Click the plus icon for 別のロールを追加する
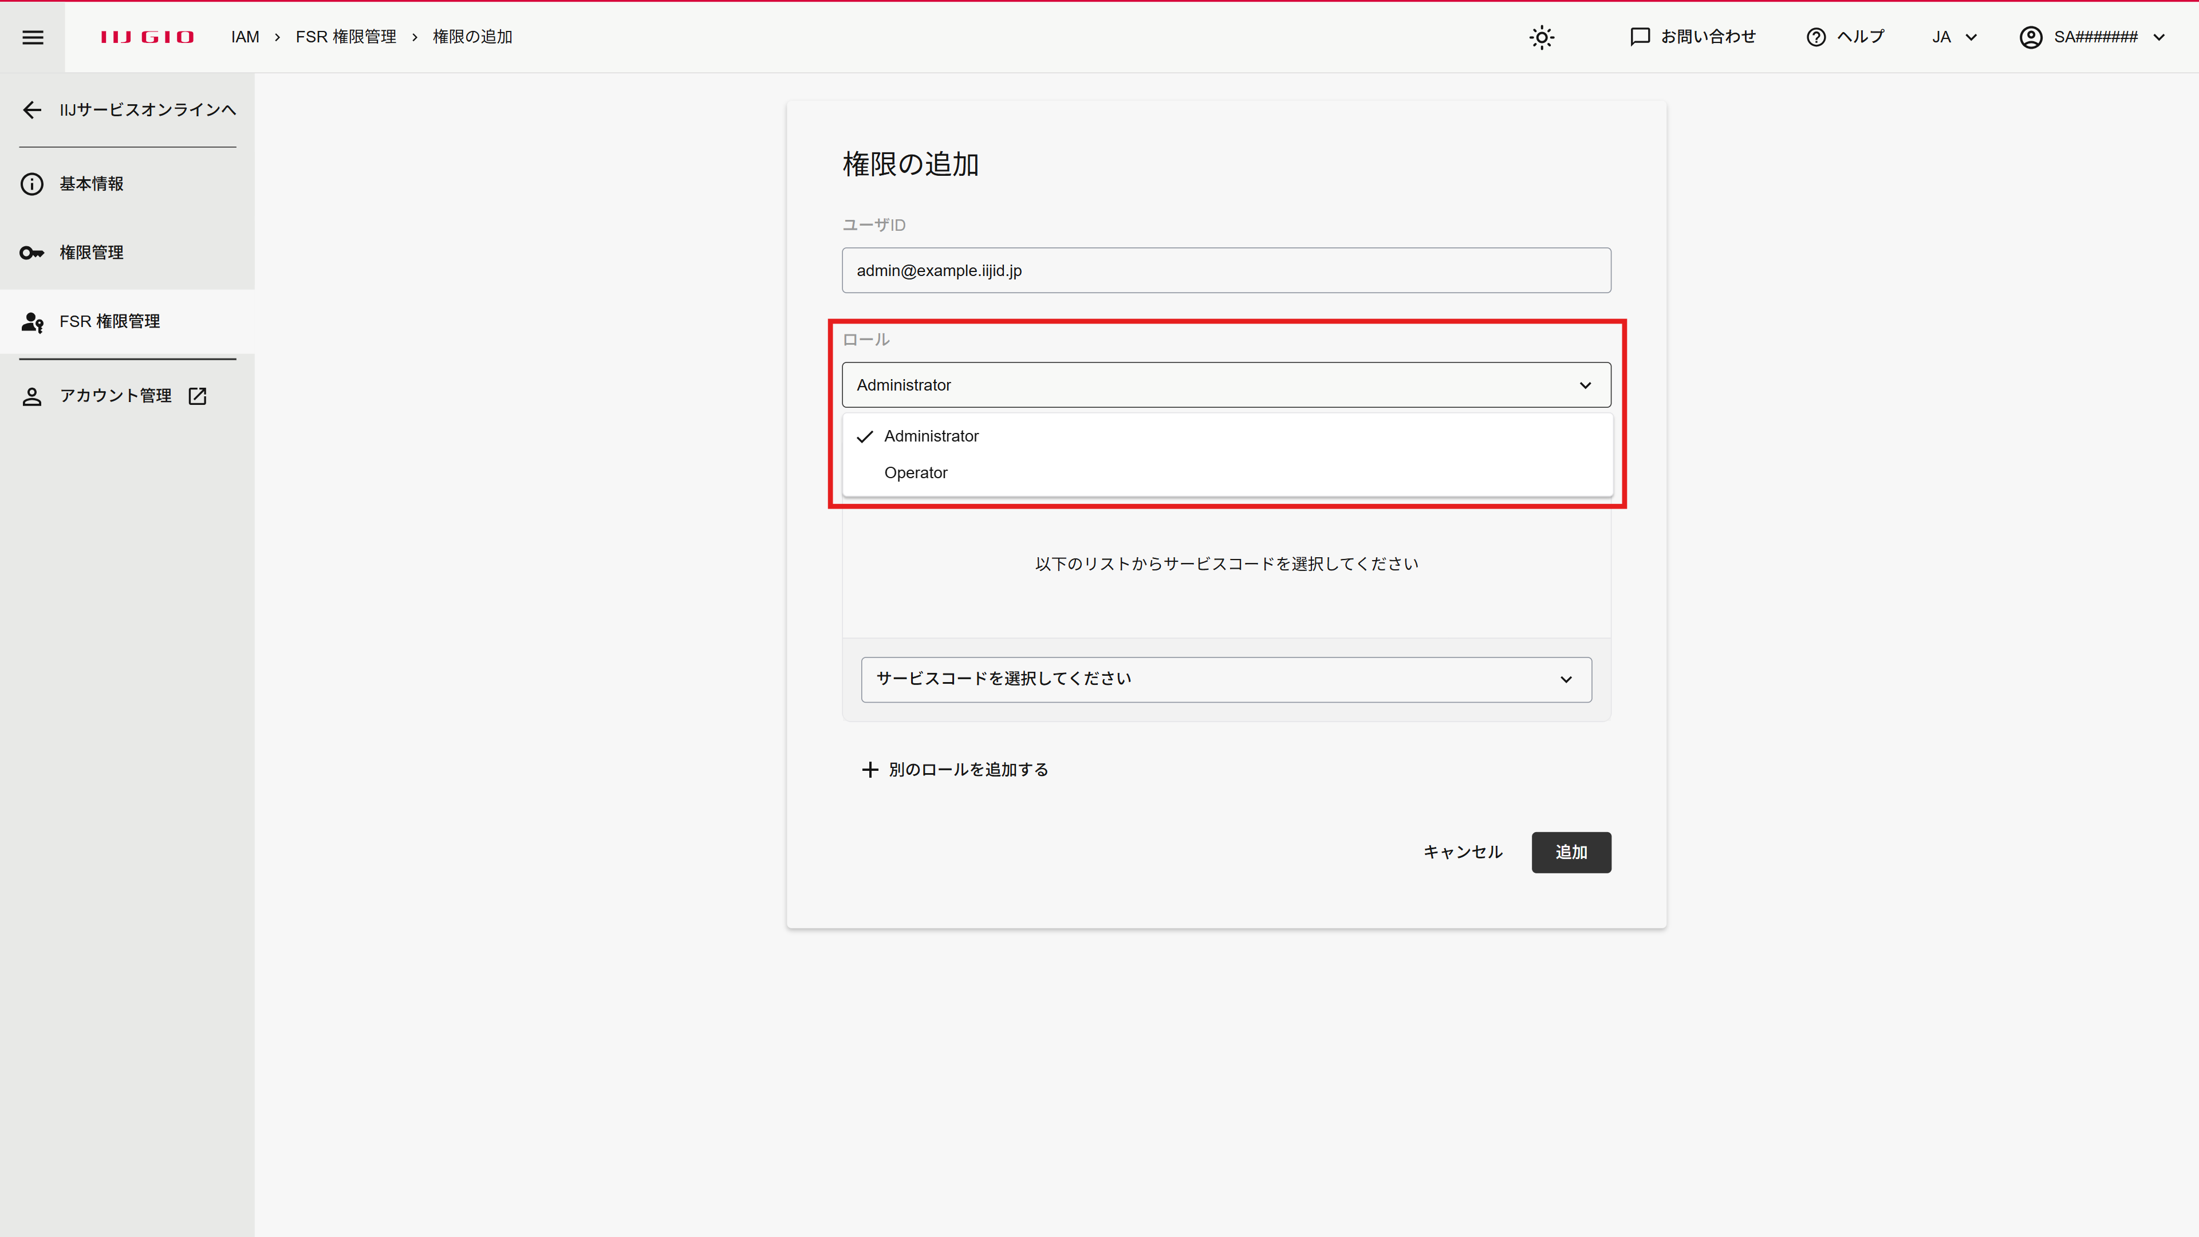Image resolution: width=2199 pixels, height=1237 pixels. (x=870, y=770)
